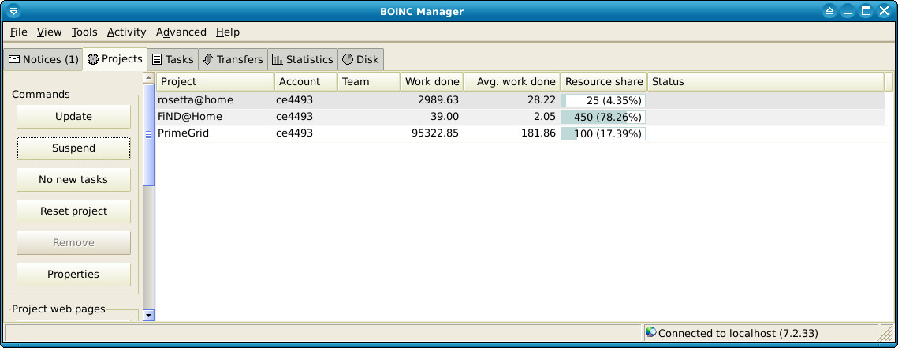Image resolution: width=898 pixels, height=348 pixels.
Task: Click the connection status globe icon
Action: click(x=650, y=332)
